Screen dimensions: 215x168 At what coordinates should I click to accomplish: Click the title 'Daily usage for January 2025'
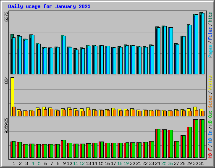click(x=49, y=6)
